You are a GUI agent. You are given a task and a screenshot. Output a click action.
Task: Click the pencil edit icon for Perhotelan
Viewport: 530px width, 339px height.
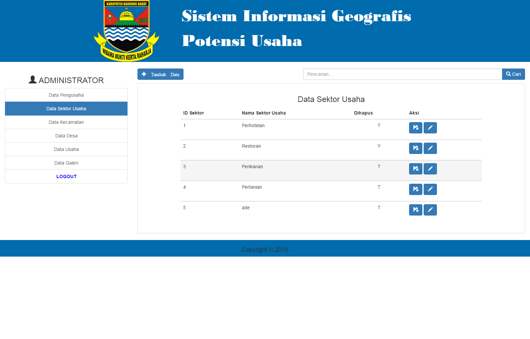430,128
